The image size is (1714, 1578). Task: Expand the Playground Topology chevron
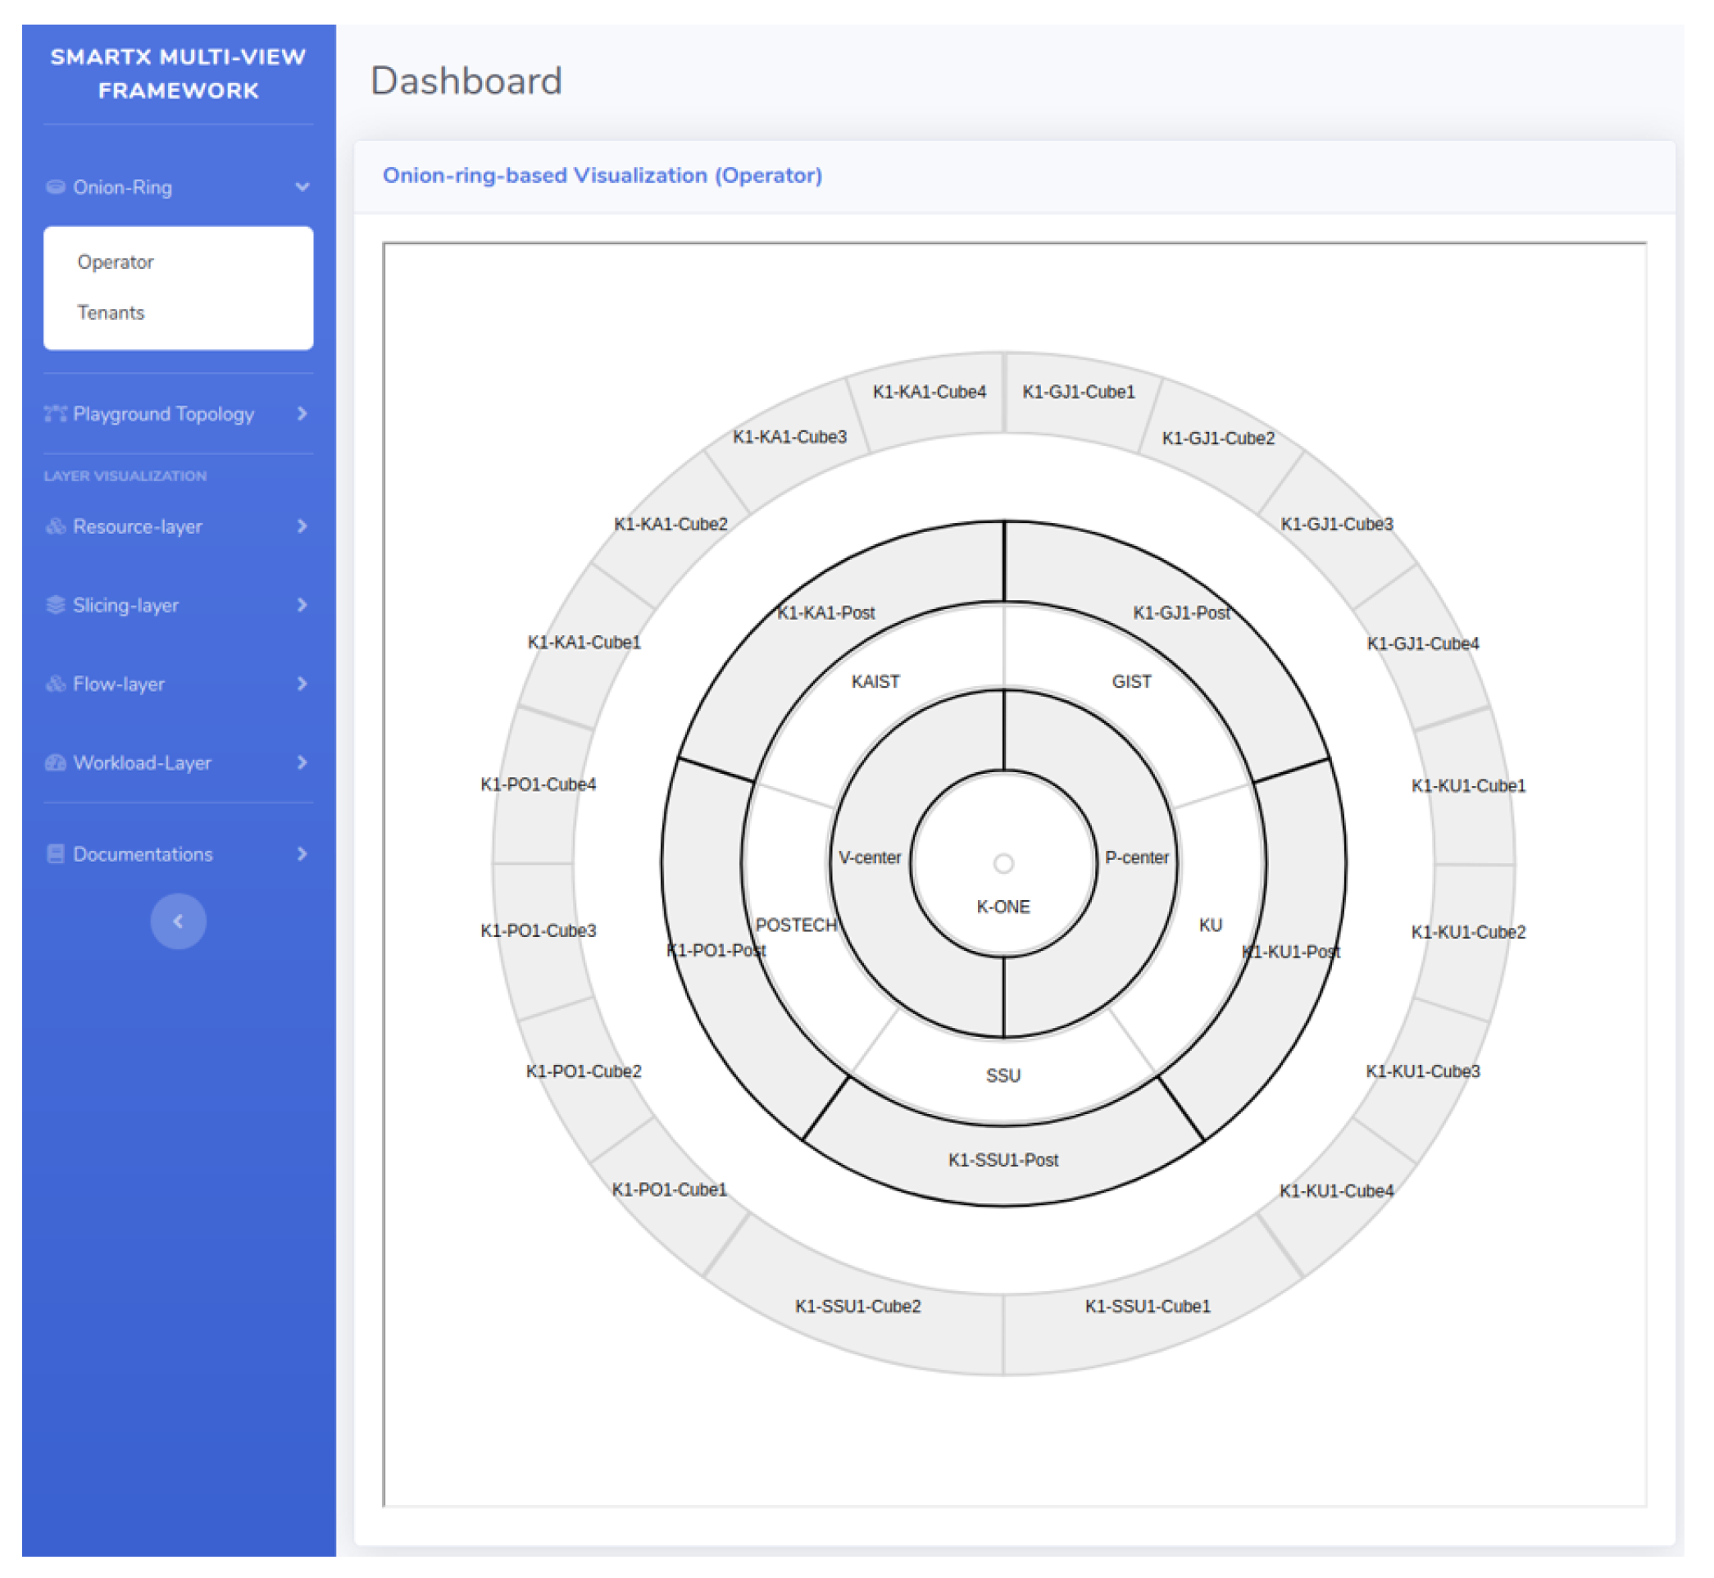(x=302, y=416)
